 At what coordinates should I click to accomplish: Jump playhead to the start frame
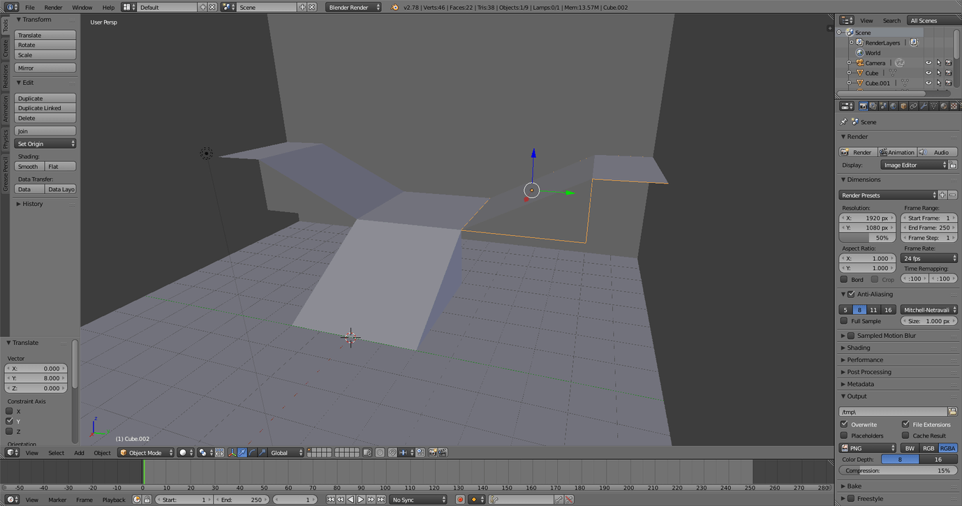331,499
